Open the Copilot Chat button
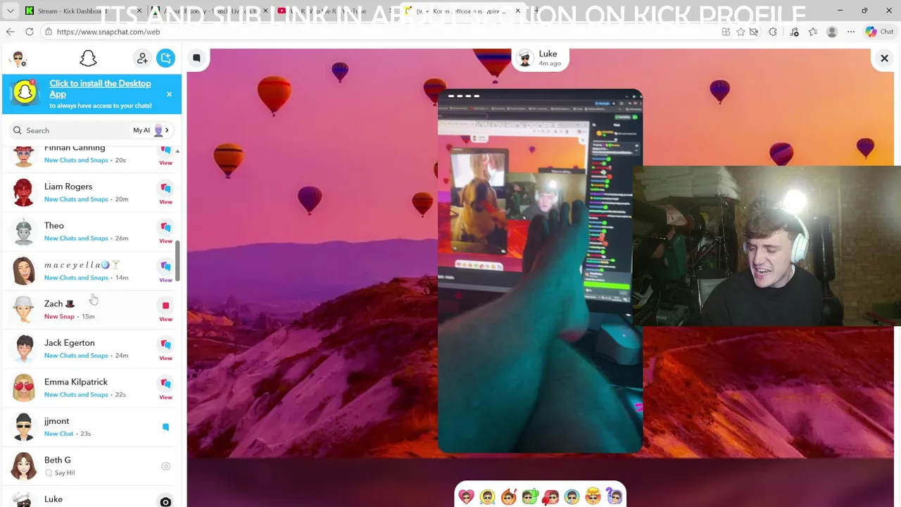The height and width of the screenshot is (507, 901). [880, 32]
